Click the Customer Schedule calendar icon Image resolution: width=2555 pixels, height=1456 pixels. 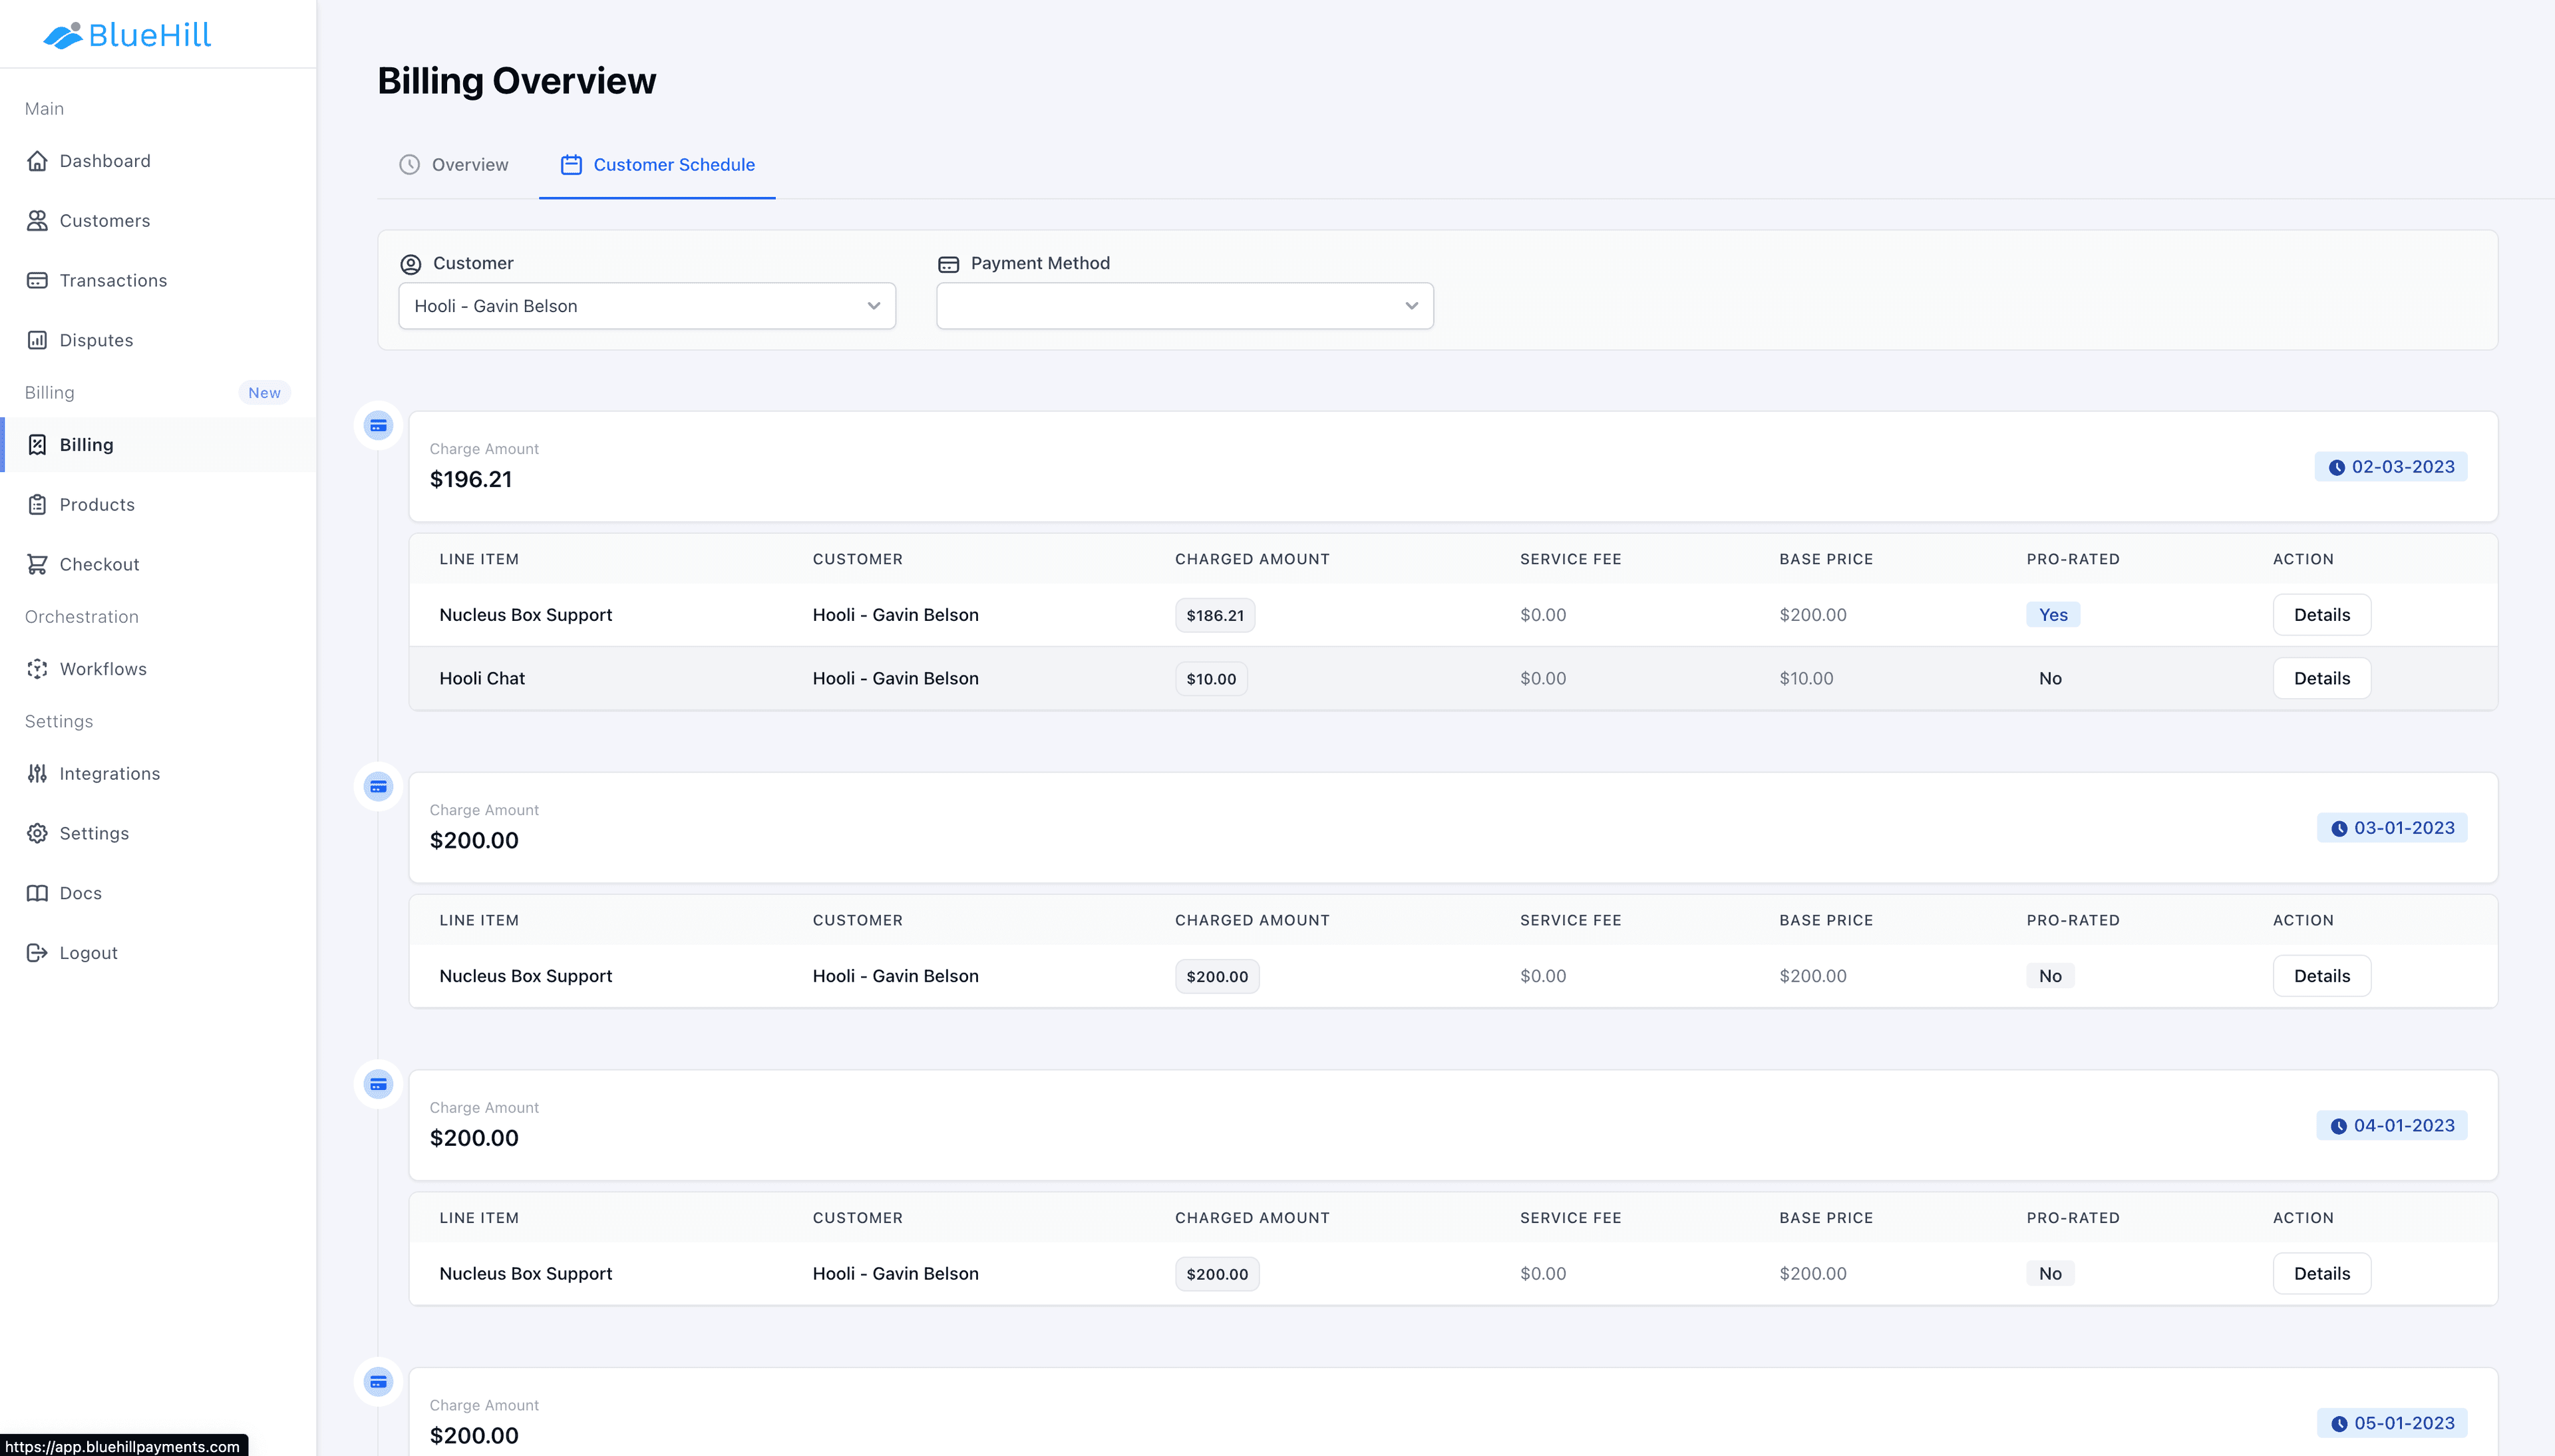(571, 165)
